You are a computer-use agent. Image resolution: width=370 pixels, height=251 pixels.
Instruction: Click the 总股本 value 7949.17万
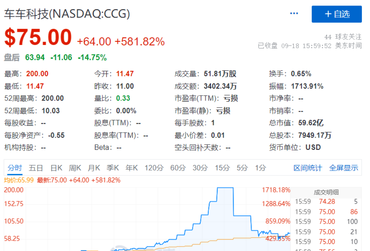pyautogui.click(x=315, y=135)
